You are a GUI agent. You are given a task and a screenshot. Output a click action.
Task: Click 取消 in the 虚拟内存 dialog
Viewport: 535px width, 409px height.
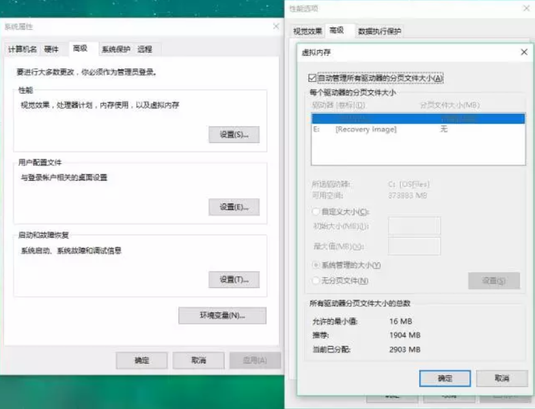pyautogui.click(x=501, y=378)
